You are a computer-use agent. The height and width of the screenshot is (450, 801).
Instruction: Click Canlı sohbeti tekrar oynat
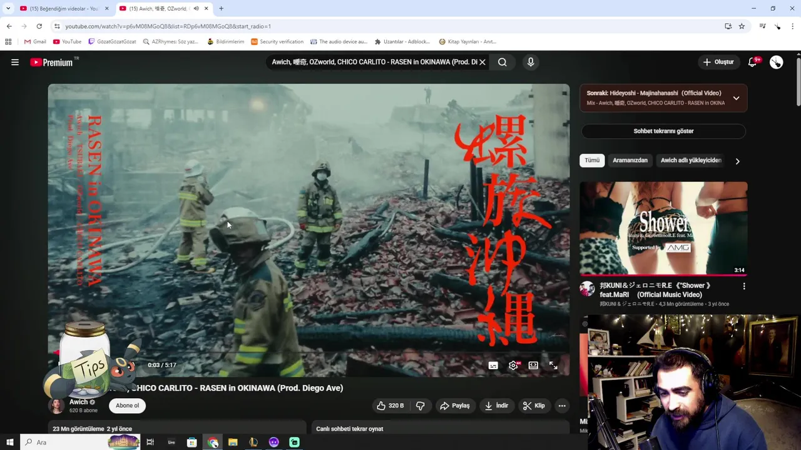click(349, 429)
